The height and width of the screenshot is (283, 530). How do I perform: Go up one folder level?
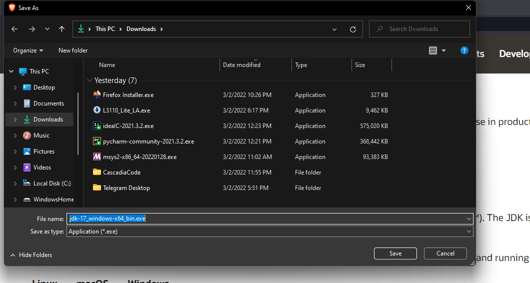pyautogui.click(x=61, y=29)
